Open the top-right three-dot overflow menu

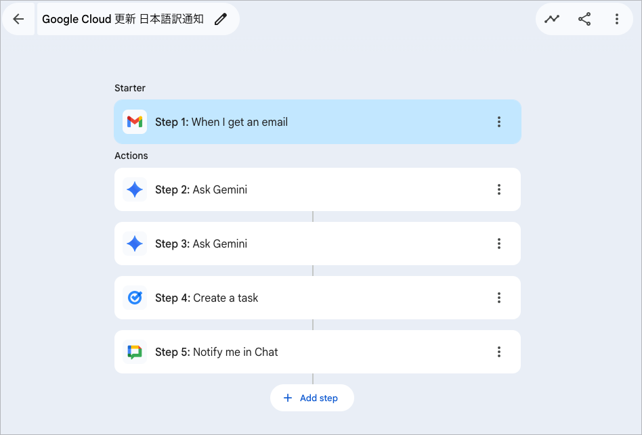coord(617,19)
